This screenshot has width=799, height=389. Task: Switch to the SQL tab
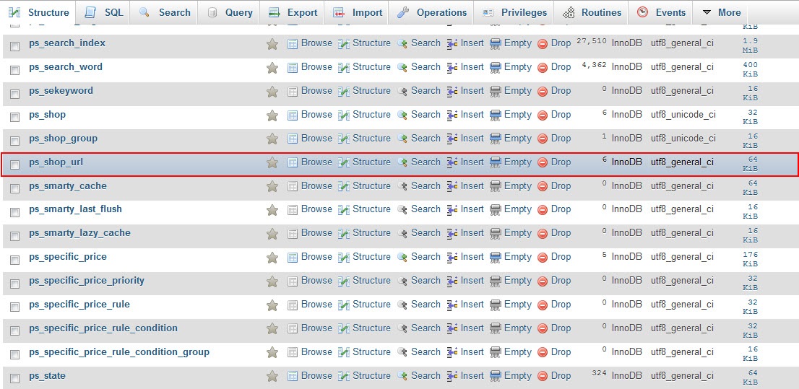tap(103, 12)
